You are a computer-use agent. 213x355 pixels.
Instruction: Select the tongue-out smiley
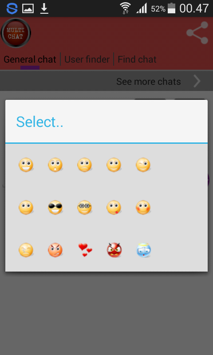pos(114,207)
